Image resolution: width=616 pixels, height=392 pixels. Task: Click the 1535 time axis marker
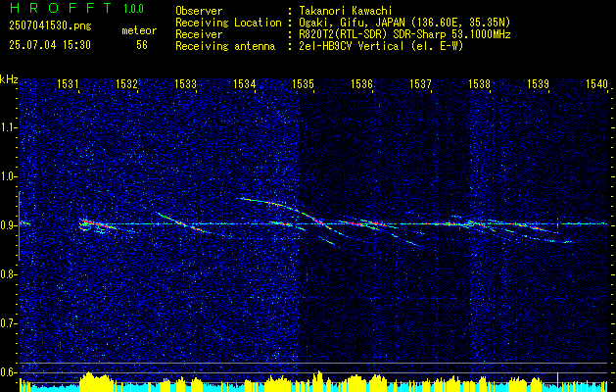(303, 84)
